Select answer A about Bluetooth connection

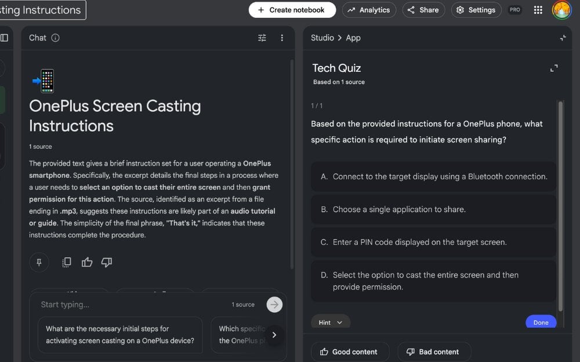coord(433,177)
